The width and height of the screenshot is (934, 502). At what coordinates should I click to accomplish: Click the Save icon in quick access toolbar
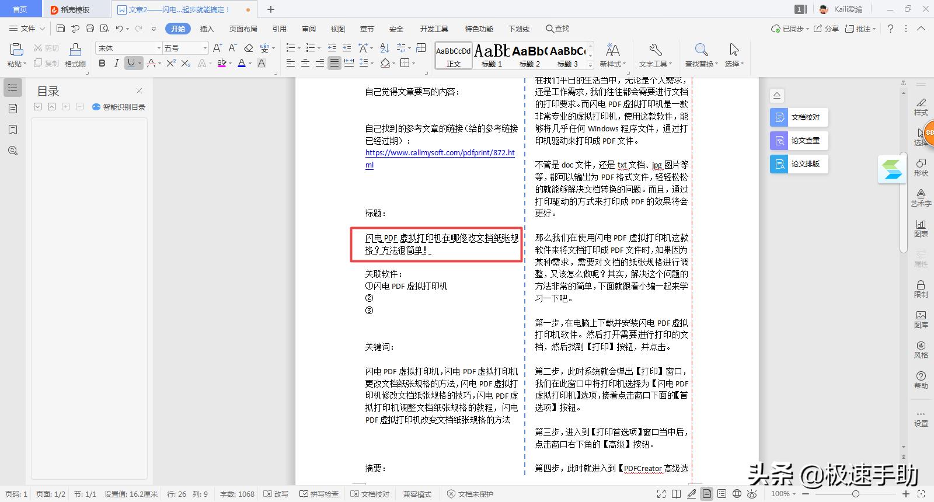tap(61, 29)
